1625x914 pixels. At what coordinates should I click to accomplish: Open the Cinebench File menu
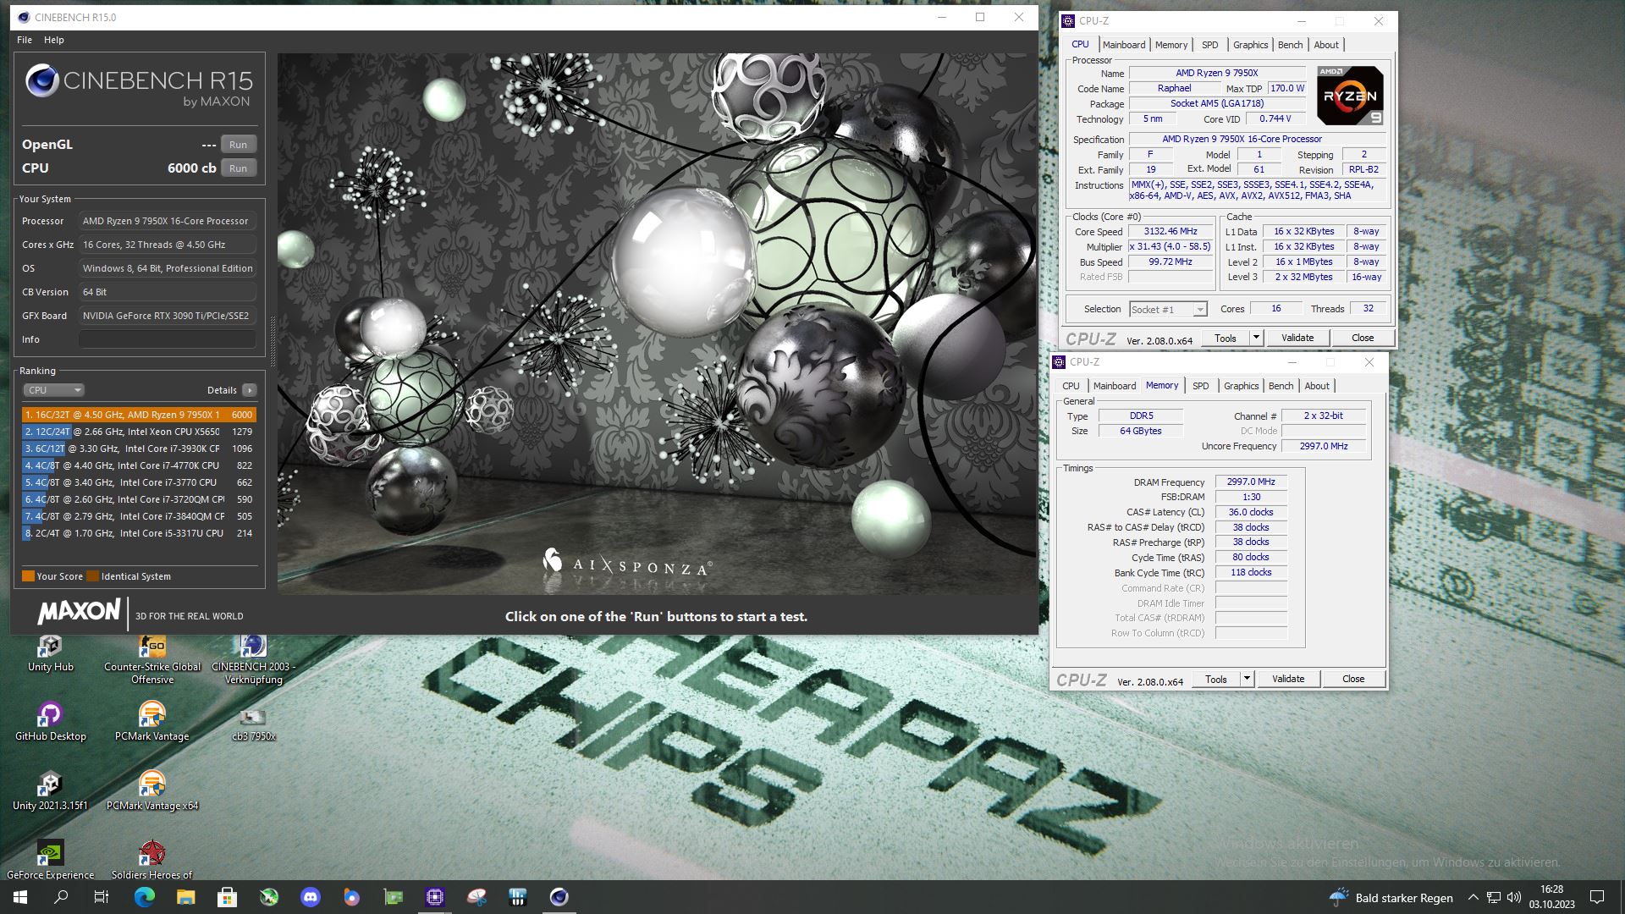(x=25, y=40)
